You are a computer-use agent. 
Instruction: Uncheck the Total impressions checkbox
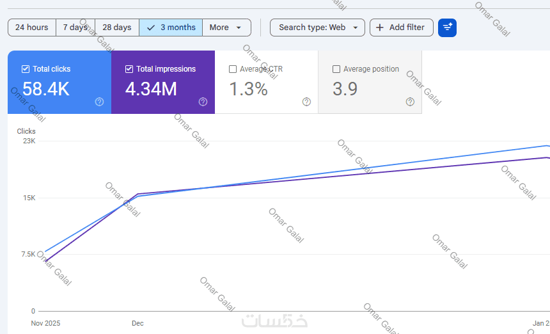point(129,69)
